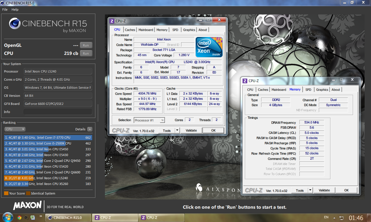
Task: Click the network status tray icon
Action: coord(342,218)
